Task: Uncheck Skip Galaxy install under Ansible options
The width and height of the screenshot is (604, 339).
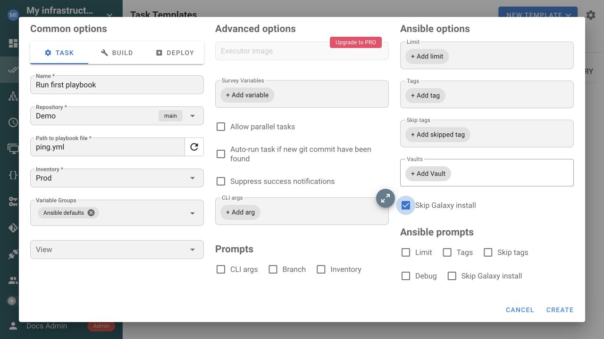Action: (x=406, y=205)
